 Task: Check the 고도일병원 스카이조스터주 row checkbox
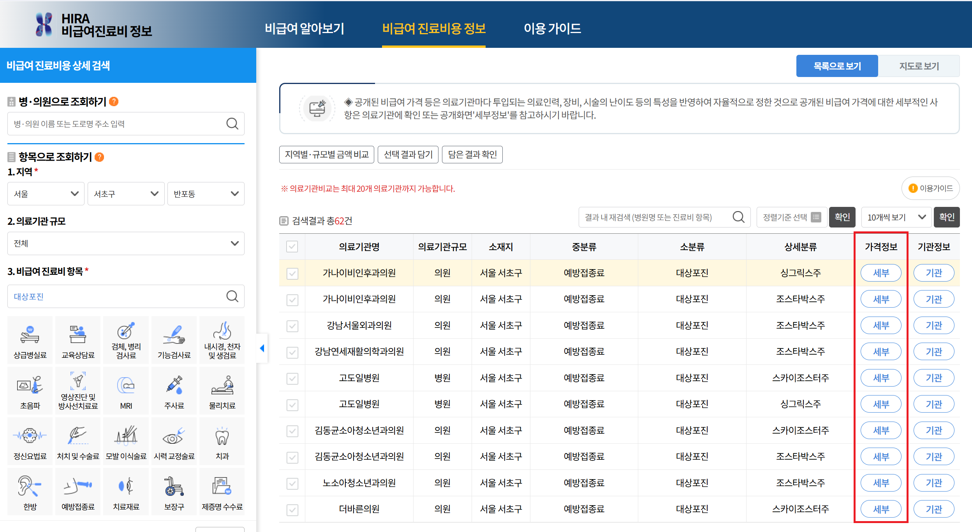click(x=292, y=378)
